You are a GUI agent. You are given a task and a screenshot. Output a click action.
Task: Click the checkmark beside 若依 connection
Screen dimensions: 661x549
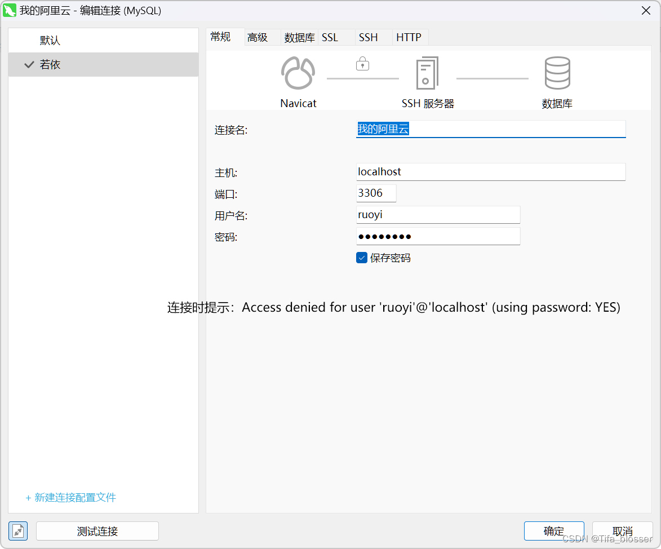(x=29, y=64)
